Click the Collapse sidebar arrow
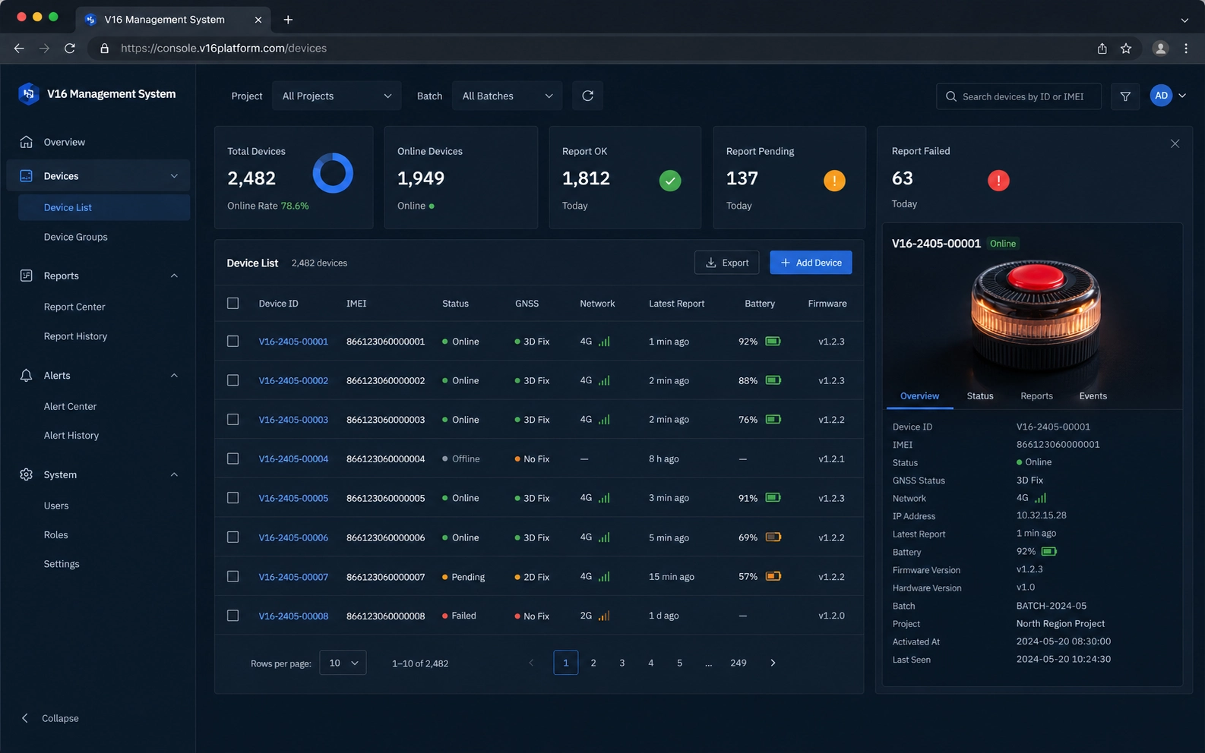 (25, 718)
